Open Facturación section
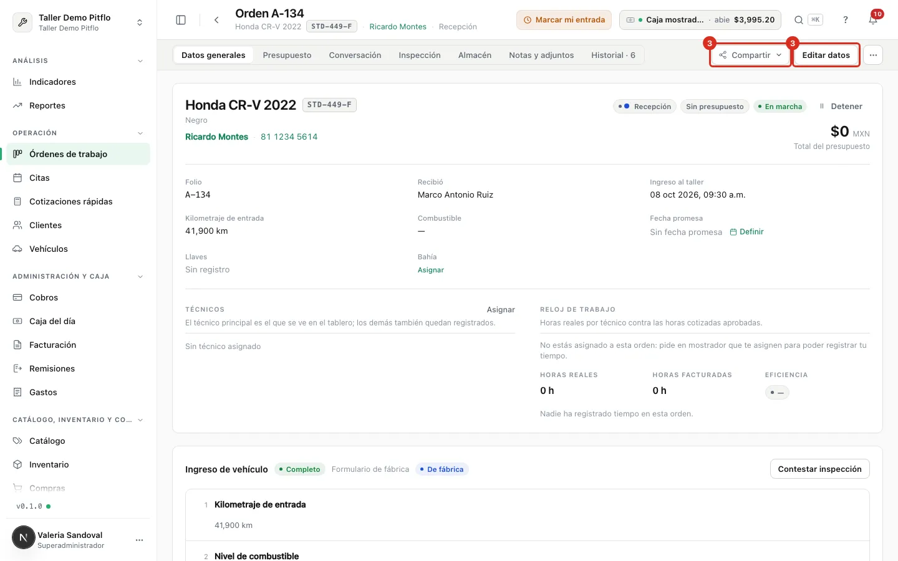This screenshot has width=898, height=561. click(78, 345)
